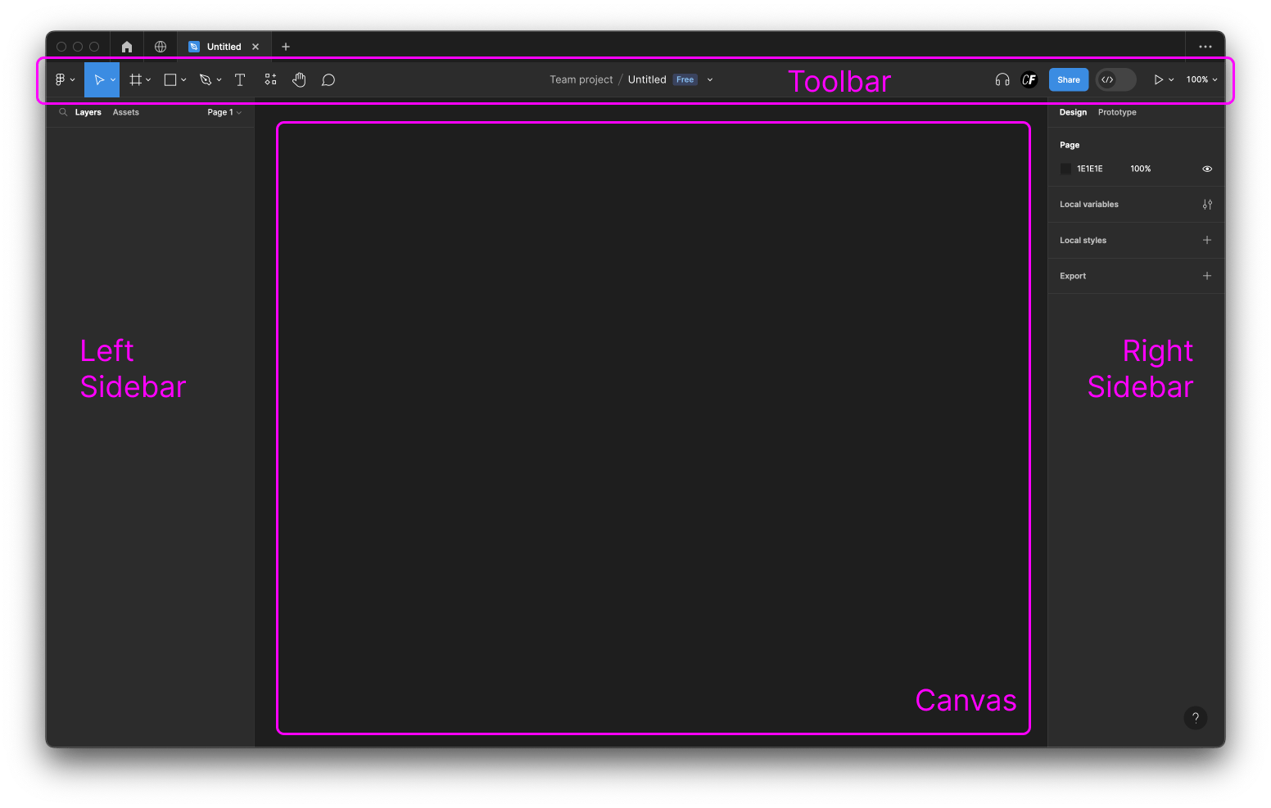
Task: Switch to the Design tab
Action: [x=1073, y=112]
